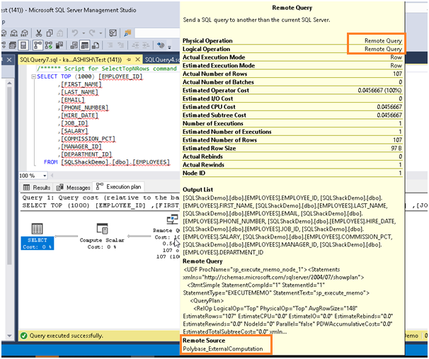Click the DAX query icon
Image resolution: width=429 pixels, height=359 pixels.
24,33
